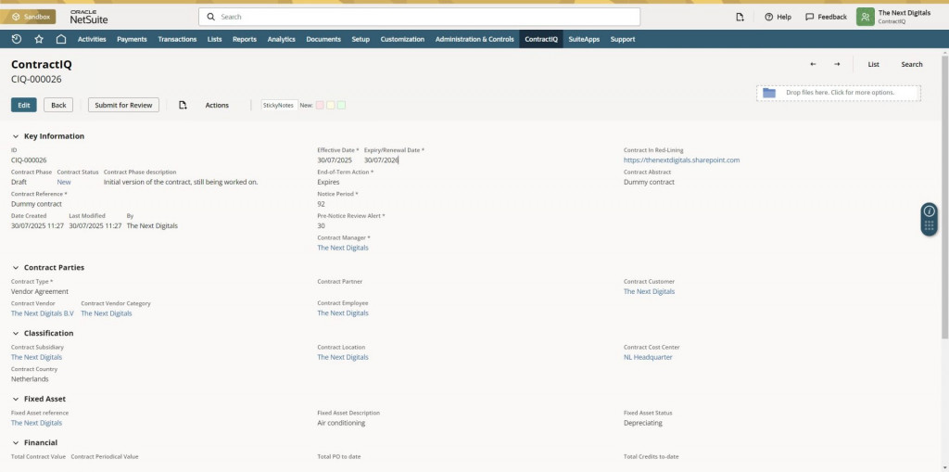Image resolution: width=949 pixels, height=472 pixels.
Task: Open the Contract Customer The Next Digitals link
Action: pos(649,291)
